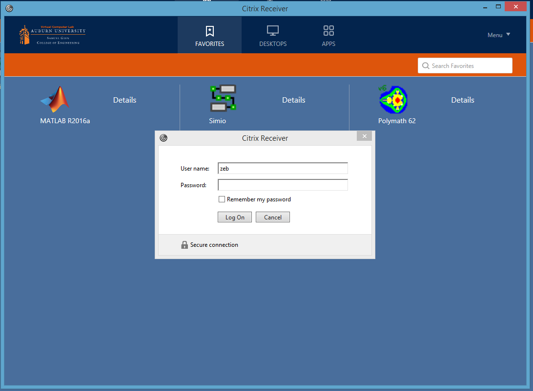Click the search magnifier icon

click(x=426, y=66)
